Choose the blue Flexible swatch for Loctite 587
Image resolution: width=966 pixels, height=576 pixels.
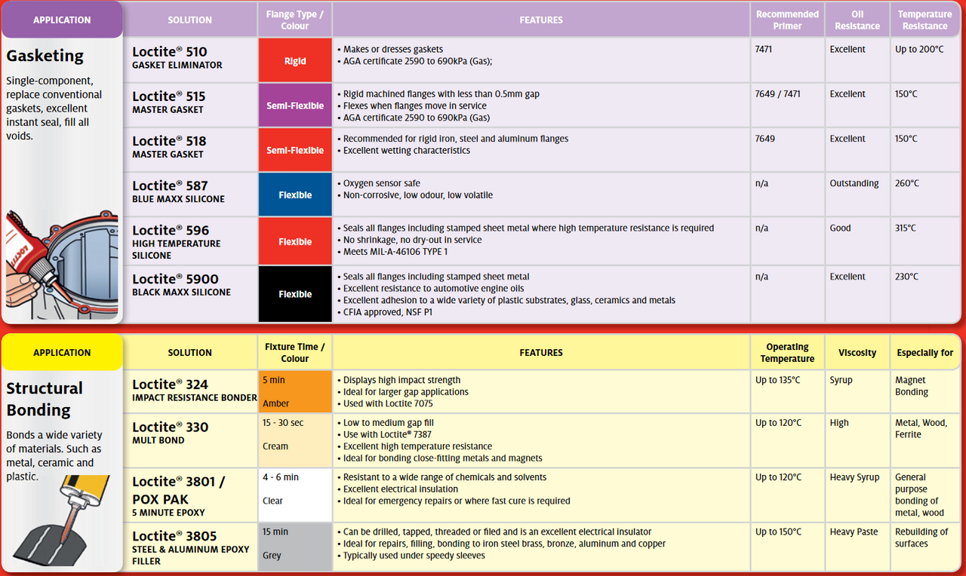[295, 195]
